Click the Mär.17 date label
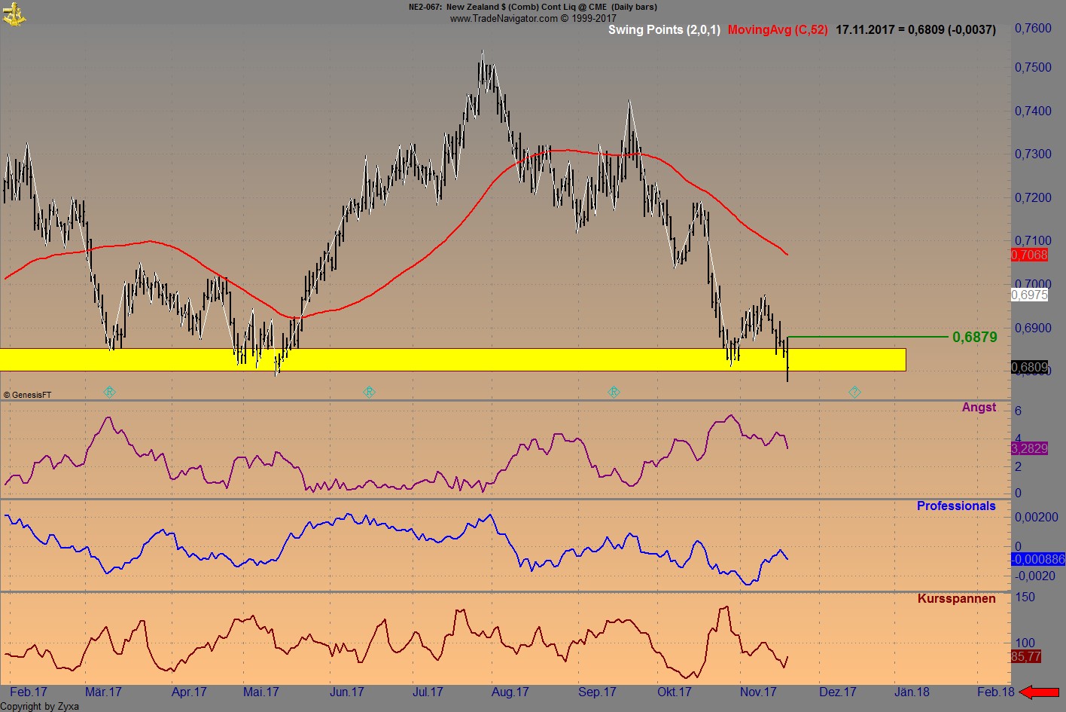Viewport: 1066px width, 712px height. [103, 692]
